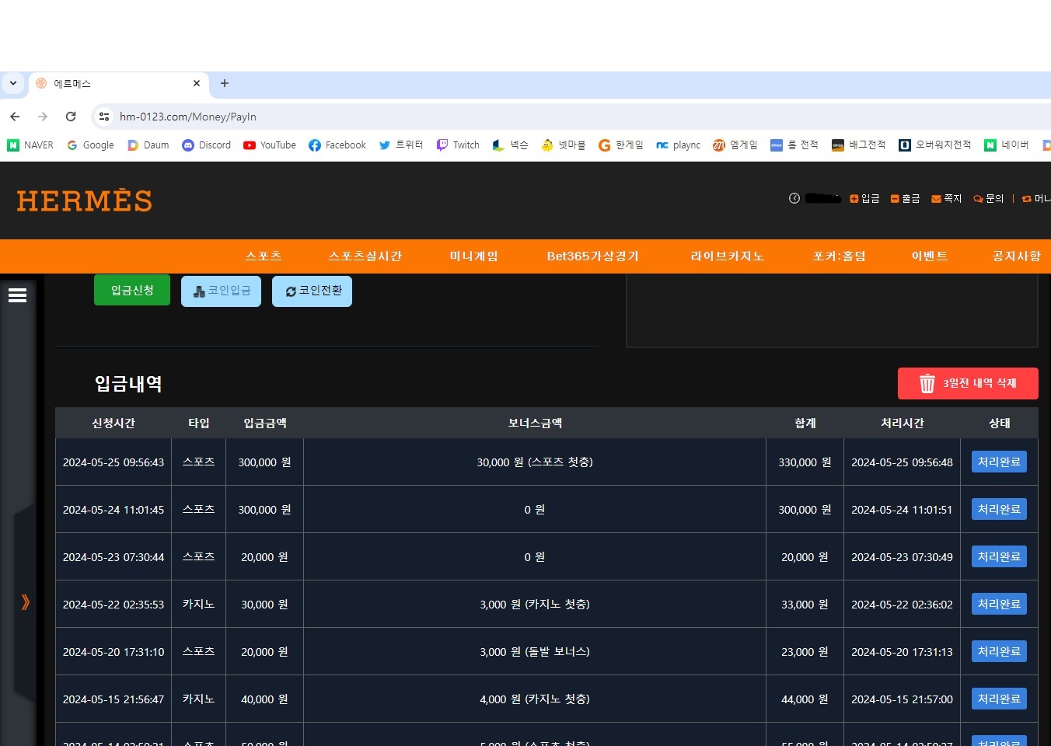Click the green 입금신청 button
This screenshot has height=746, width=1051.
[132, 291]
